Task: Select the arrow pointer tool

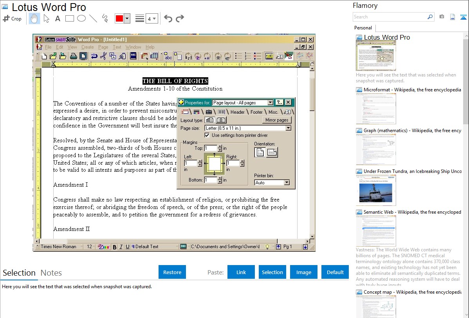Action: [x=46, y=18]
